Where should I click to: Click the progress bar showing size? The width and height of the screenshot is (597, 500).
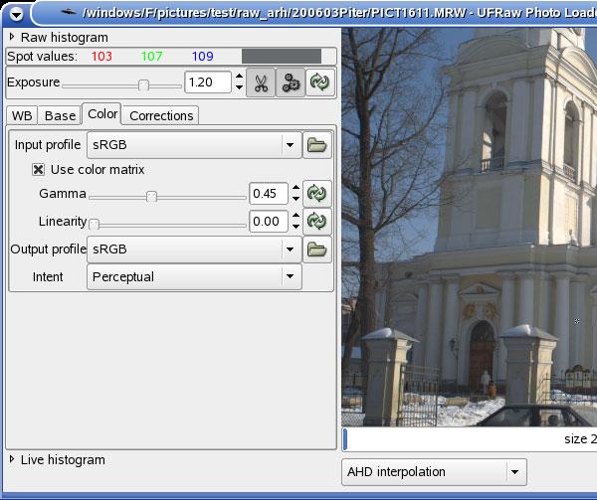click(470, 439)
